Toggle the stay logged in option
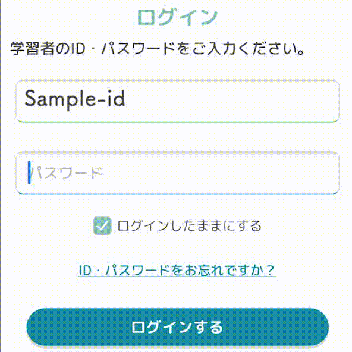 click(x=102, y=226)
